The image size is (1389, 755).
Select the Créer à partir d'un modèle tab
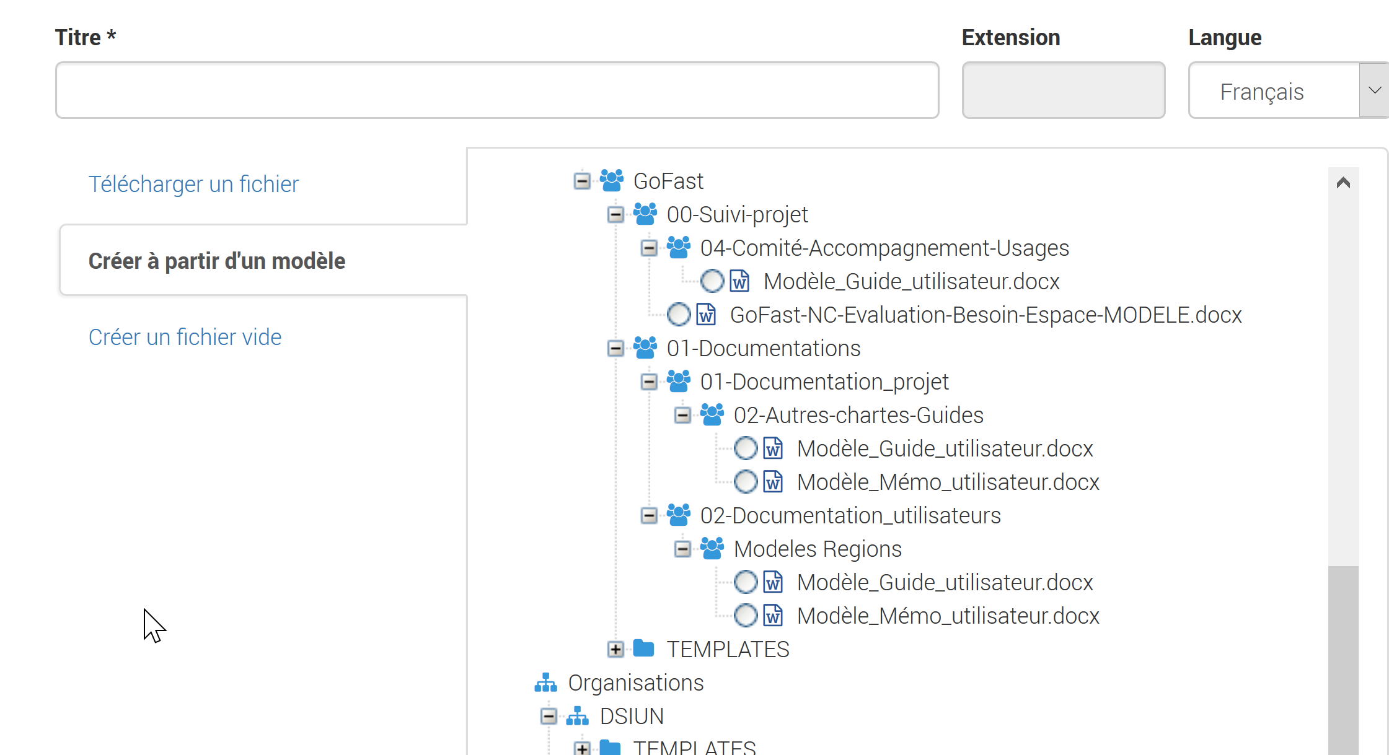217,261
